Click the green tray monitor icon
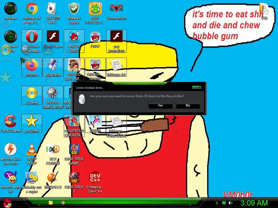The image size is (278, 208). (x=224, y=203)
